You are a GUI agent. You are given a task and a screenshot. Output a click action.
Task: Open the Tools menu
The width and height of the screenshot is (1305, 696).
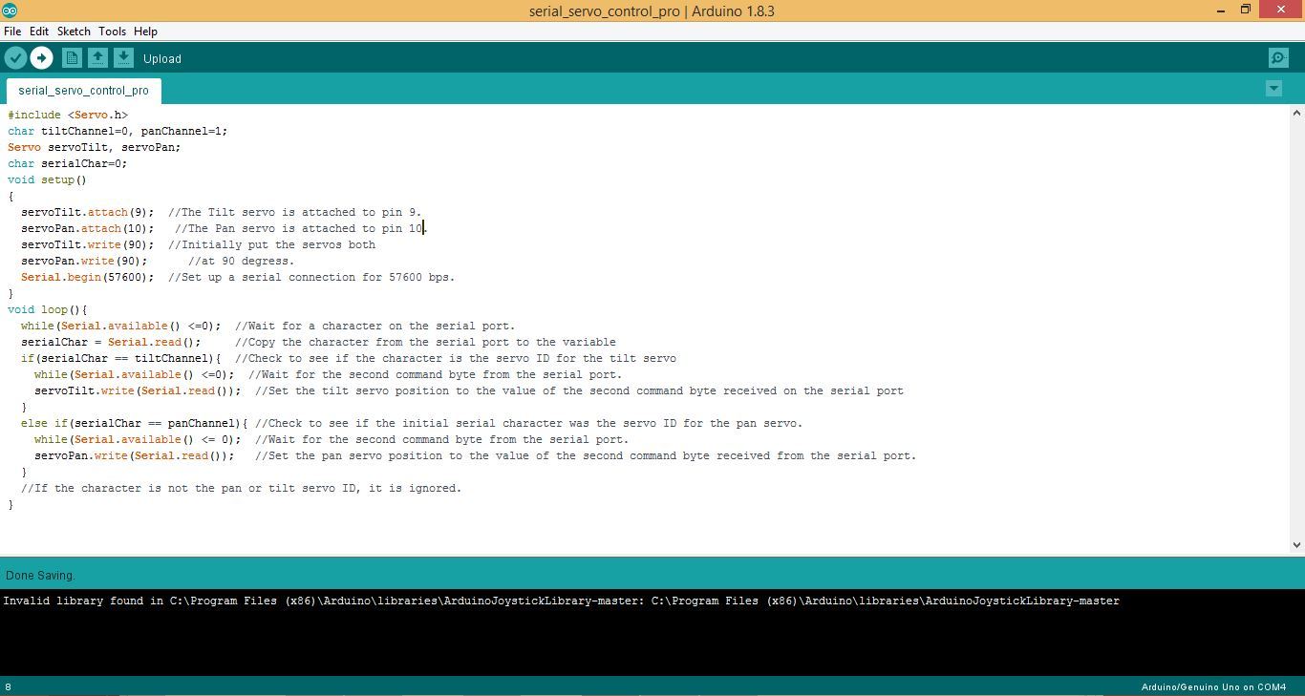click(x=112, y=32)
